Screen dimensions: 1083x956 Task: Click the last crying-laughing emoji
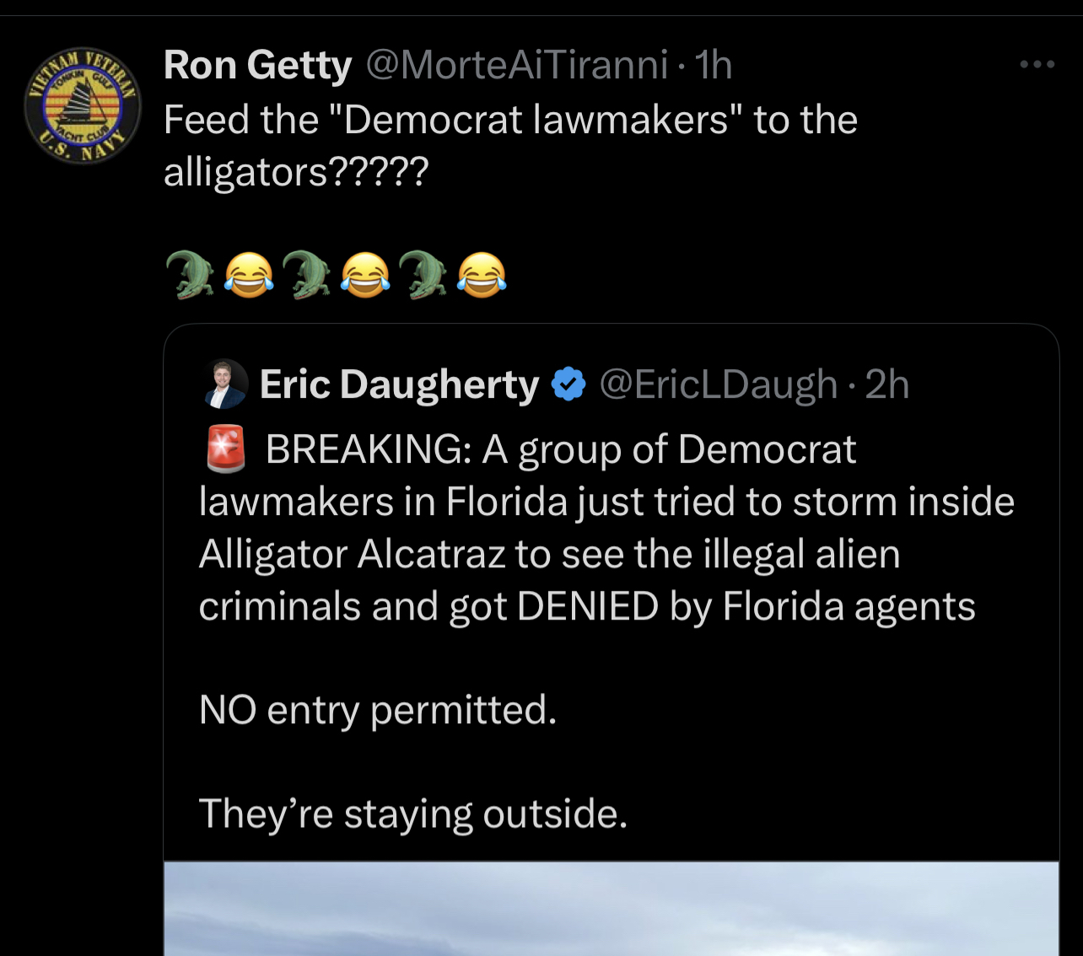(x=482, y=275)
